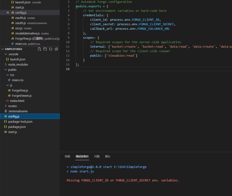
Task: Click FORGE_CLIENT_SECRET in line 6
Action: pyautogui.click(x=156, y=24)
